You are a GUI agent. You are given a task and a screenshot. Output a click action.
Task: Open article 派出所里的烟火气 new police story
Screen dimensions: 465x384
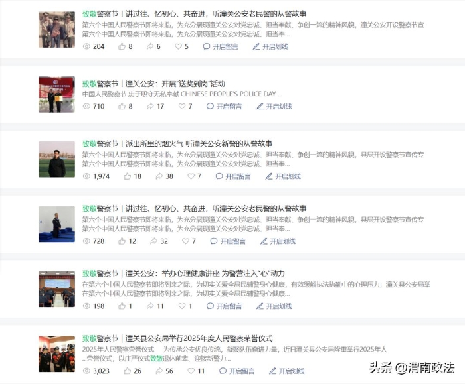pos(177,144)
